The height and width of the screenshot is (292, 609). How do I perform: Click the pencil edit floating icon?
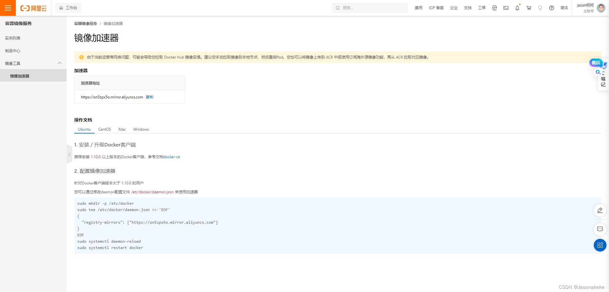[600, 210]
